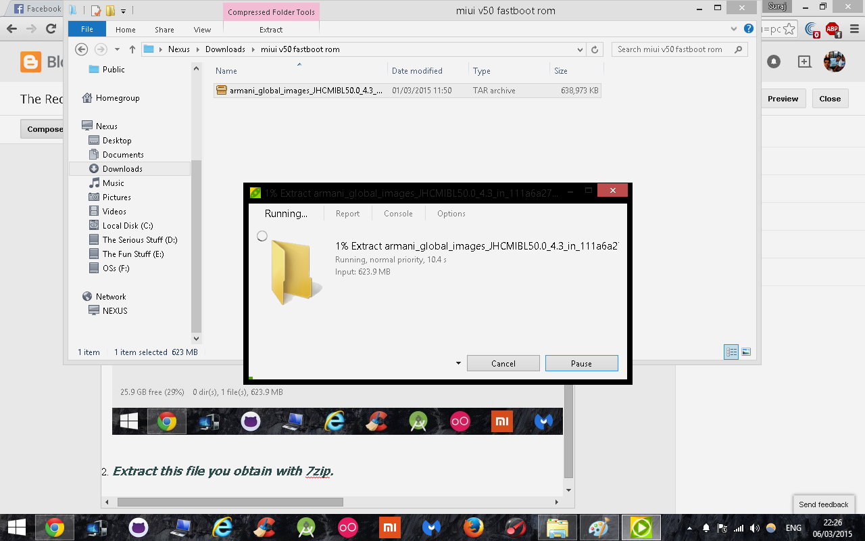This screenshot has width=865, height=541.
Task: Open the Explorer address bar dropdown
Action: point(580,49)
